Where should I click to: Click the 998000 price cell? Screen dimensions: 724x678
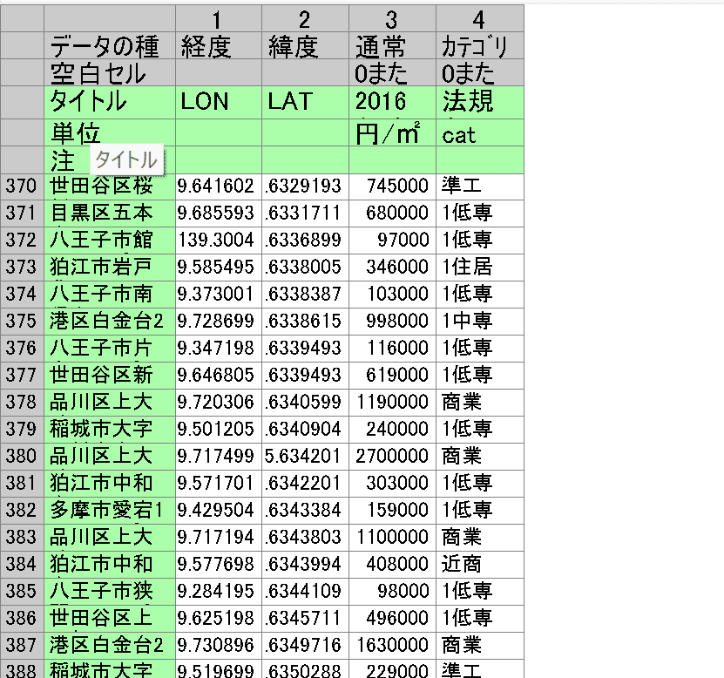point(392,322)
